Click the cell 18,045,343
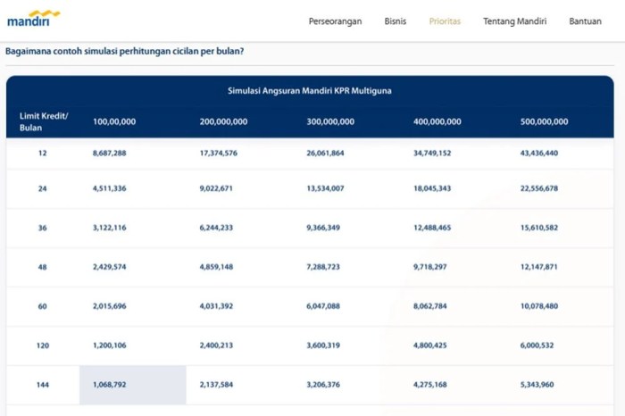 (x=431, y=188)
